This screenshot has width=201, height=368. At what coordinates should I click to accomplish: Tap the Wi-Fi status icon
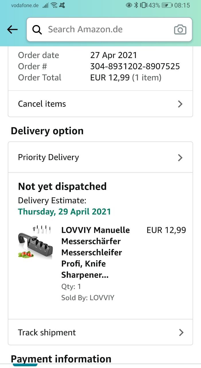pyautogui.click(x=54, y=5)
